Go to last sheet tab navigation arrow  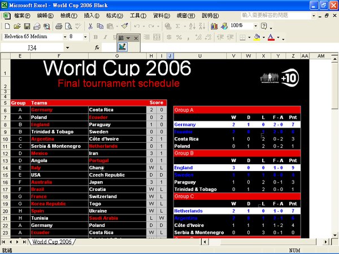[x=24, y=242]
